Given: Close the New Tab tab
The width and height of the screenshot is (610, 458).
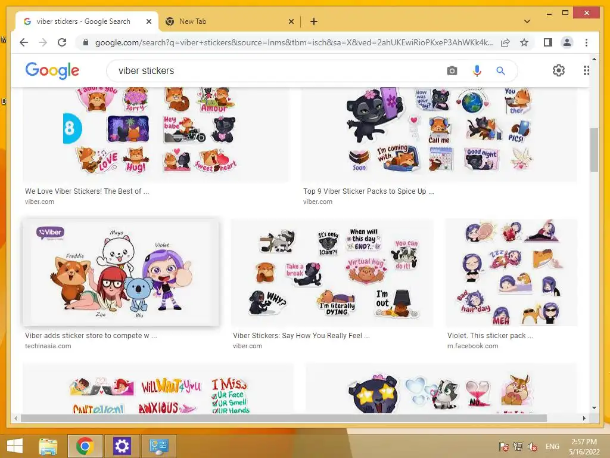Looking at the screenshot, I should (291, 21).
